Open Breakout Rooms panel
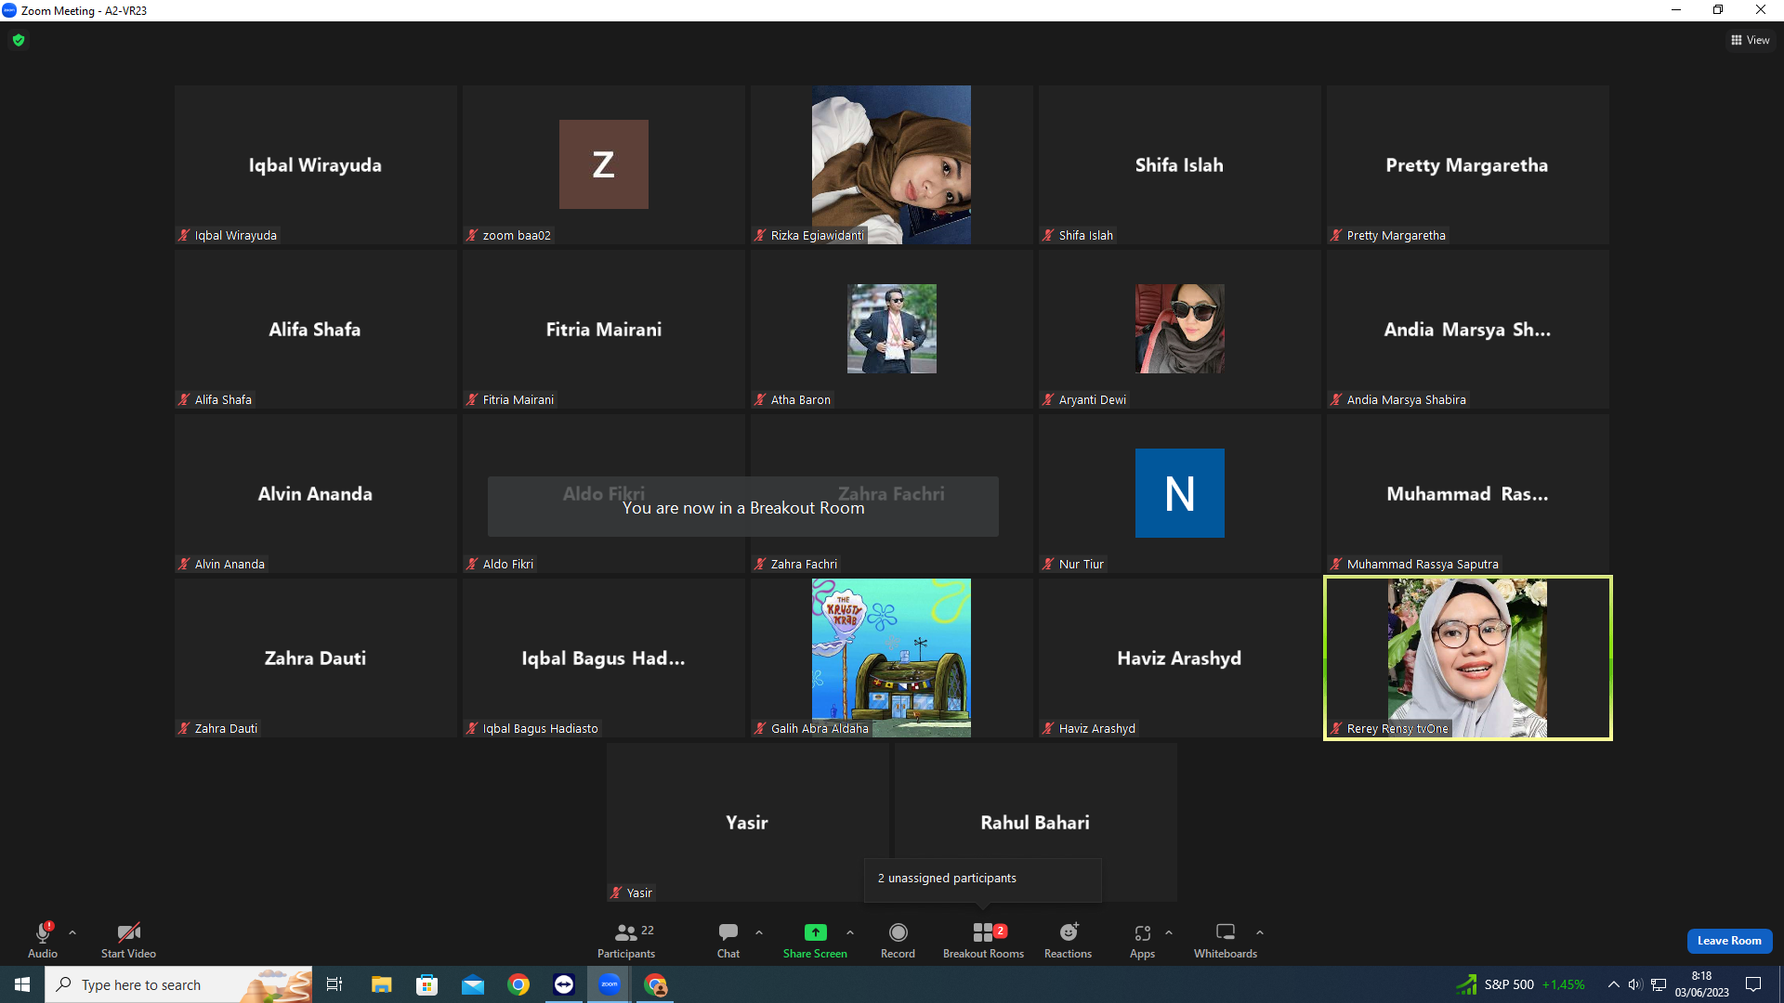The width and height of the screenshot is (1784, 1003). point(983,940)
